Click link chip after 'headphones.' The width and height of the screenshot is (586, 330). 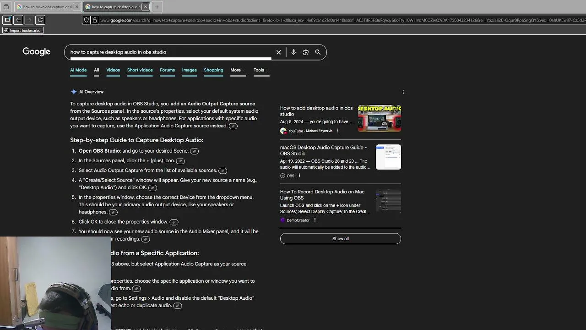click(113, 212)
